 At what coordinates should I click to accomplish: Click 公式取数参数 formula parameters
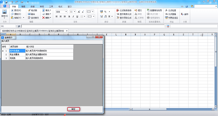point(124,10)
